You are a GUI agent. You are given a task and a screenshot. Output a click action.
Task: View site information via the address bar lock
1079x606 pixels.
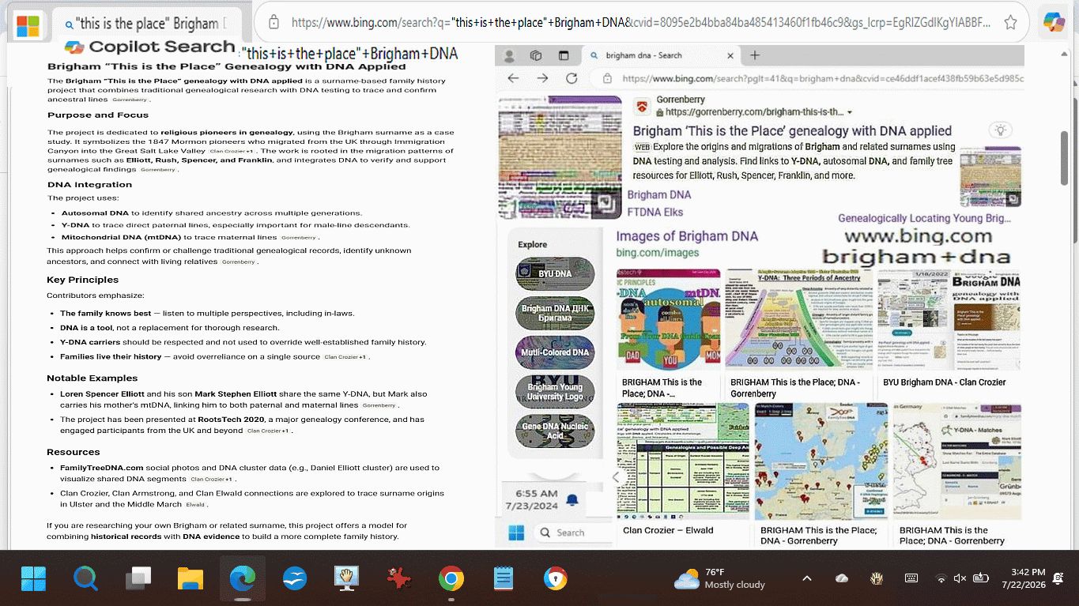274,23
